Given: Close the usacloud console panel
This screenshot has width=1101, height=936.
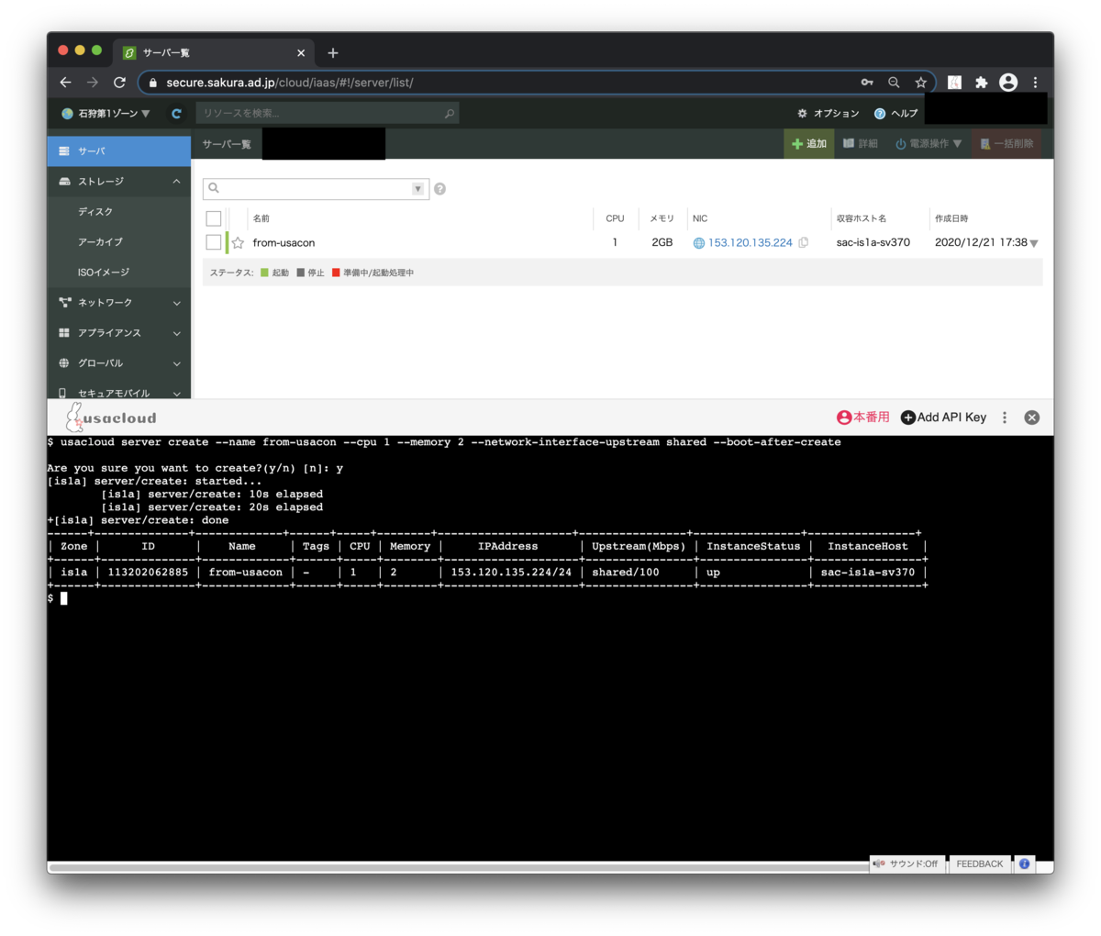Looking at the screenshot, I should (x=1032, y=418).
